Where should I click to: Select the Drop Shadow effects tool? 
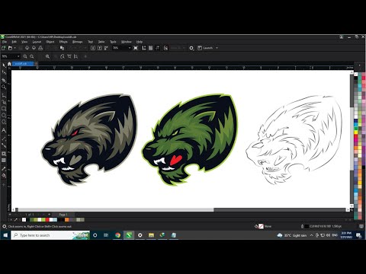pos(4,154)
